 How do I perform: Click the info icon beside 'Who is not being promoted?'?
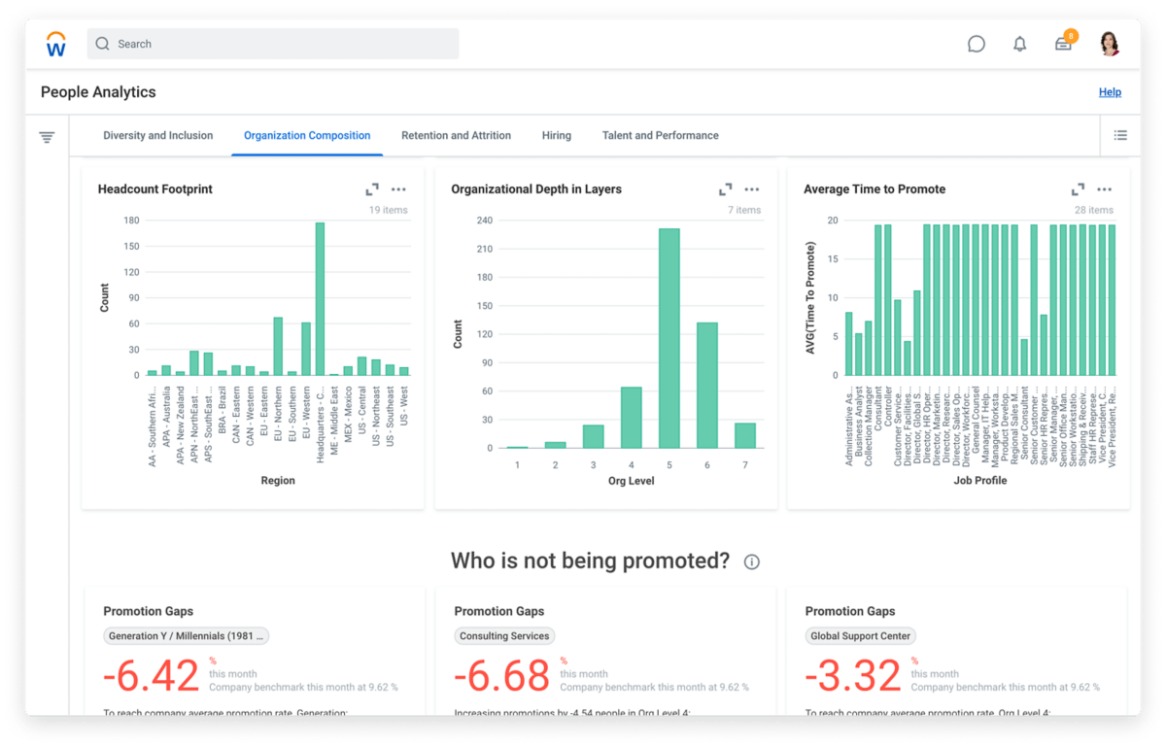coord(751,561)
